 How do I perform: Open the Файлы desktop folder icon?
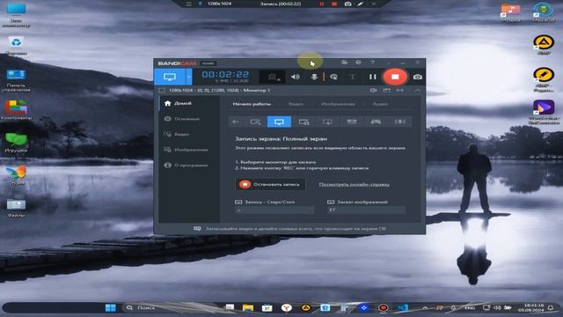16,208
